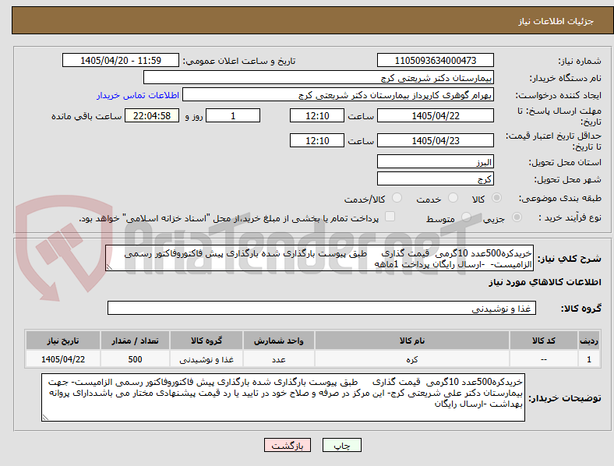Viewport: 614px width, 466px height.
Task: Click the تعداد / مقدار column header
Action: [x=135, y=341]
